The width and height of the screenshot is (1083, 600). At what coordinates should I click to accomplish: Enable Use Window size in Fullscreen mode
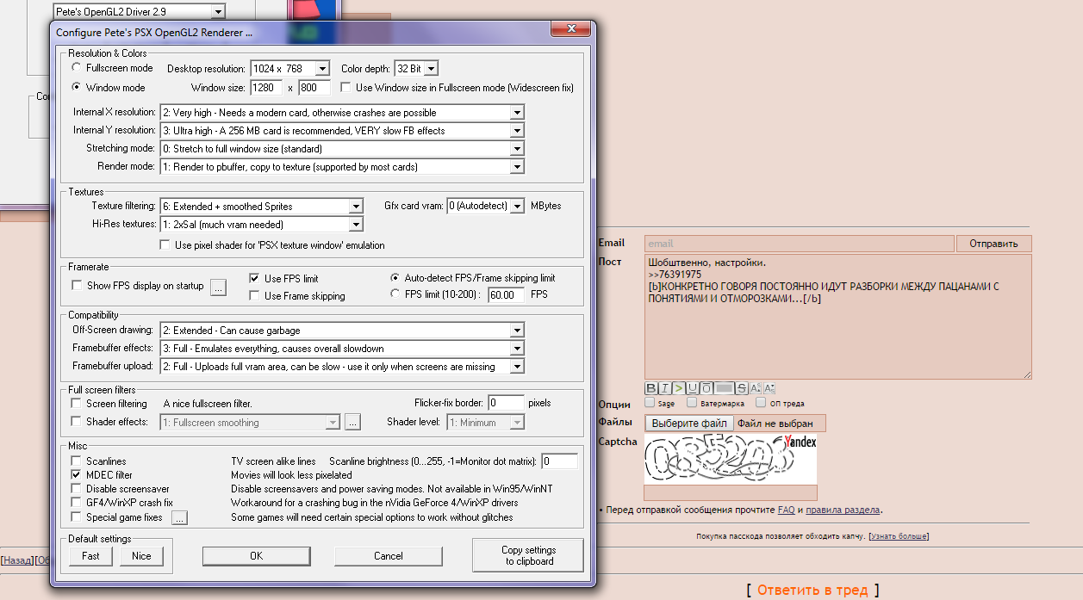click(345, 87)
